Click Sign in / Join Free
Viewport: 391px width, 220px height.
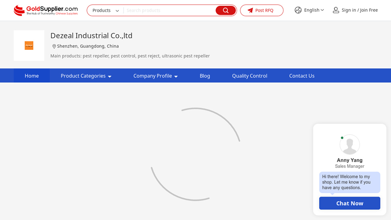coord(360,10)
